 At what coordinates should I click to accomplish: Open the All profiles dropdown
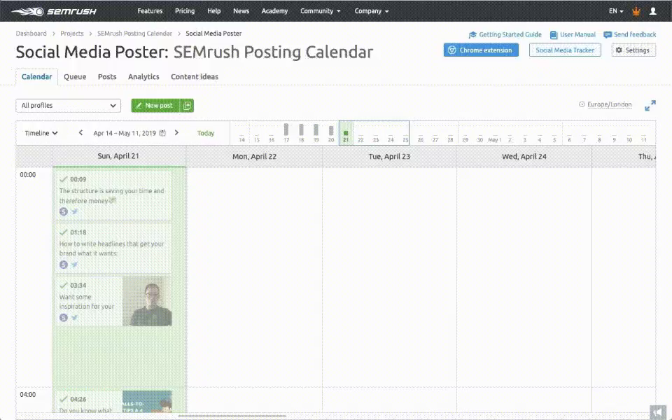pyautogui.click(x=69, y=106)
